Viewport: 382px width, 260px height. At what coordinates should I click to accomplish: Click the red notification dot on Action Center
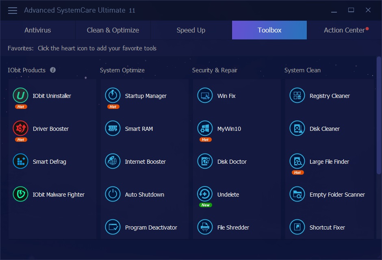pos(367,29)
